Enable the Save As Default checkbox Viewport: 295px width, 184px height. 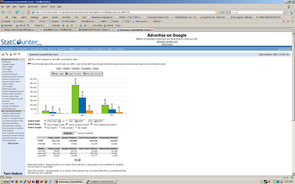[76, 133]
